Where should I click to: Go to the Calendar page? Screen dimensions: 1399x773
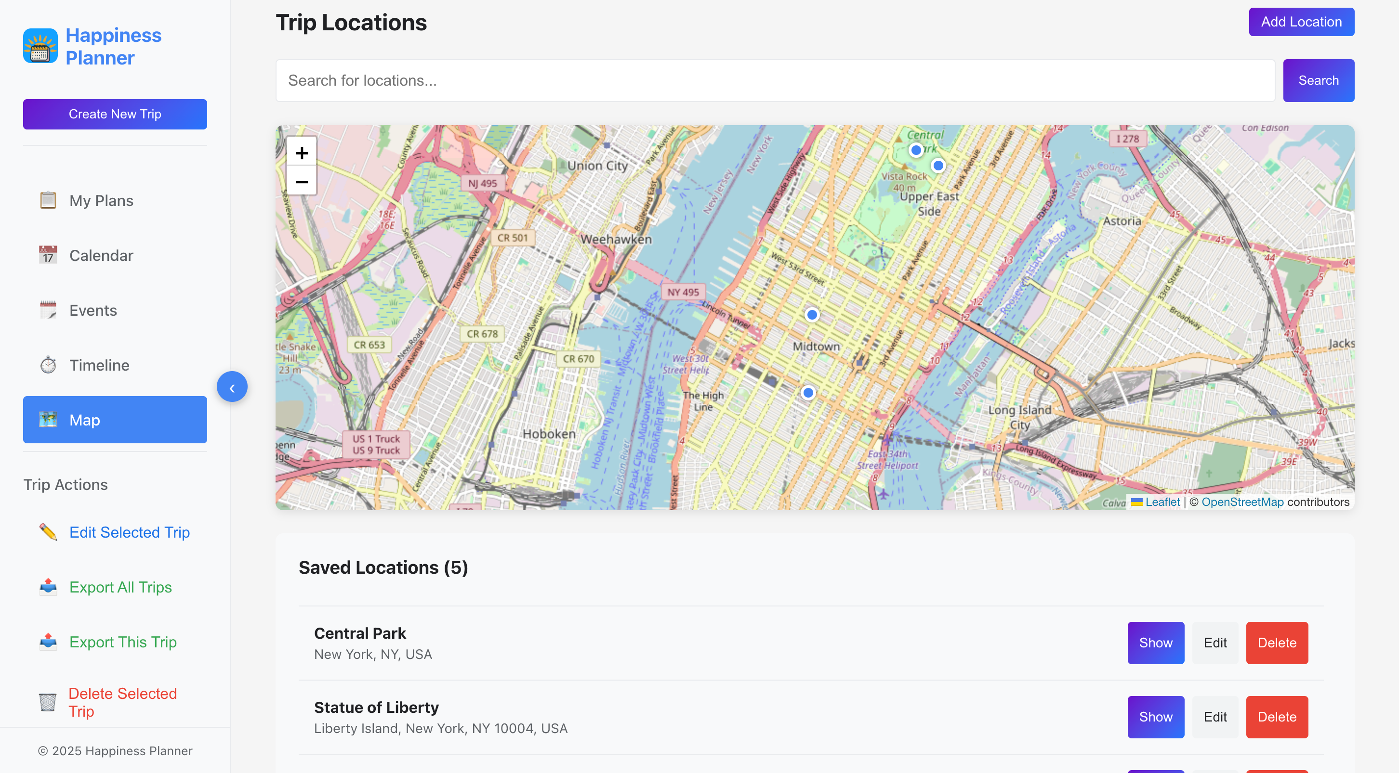[101, 256]
